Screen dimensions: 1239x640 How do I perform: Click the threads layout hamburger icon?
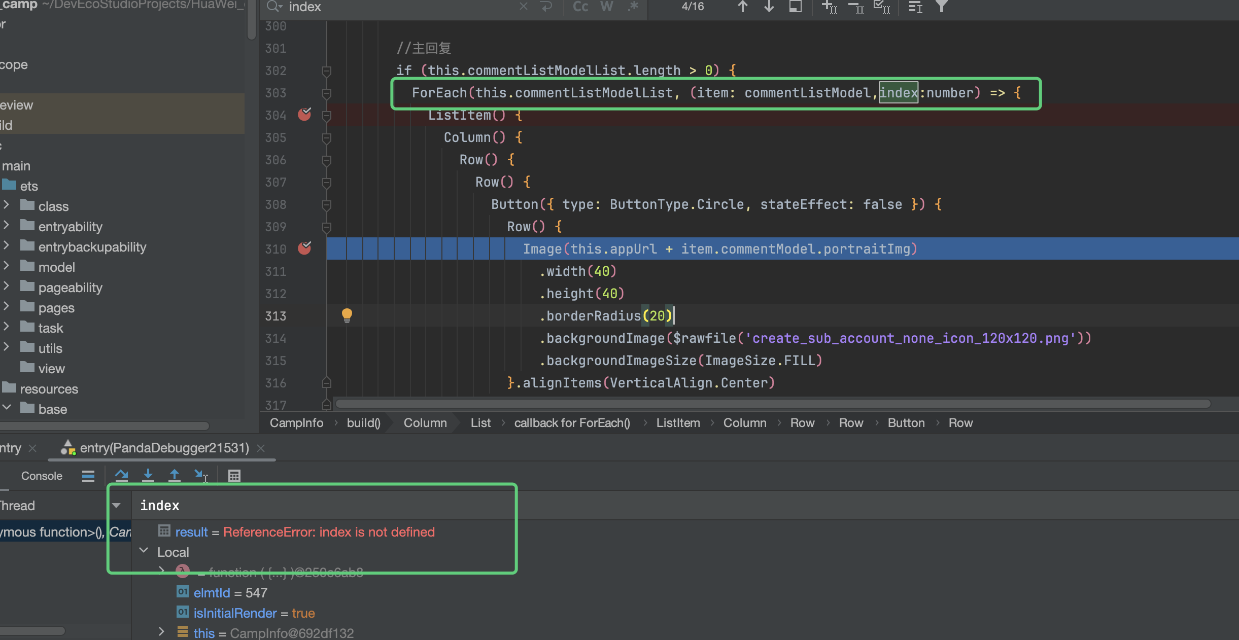pyautogui.click(x=88, y=476)
